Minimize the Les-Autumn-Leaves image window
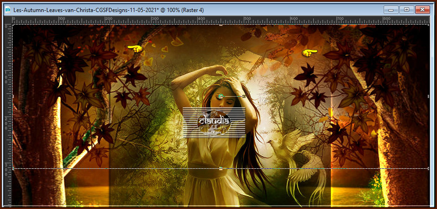The width and height of the screenshot is (437, 209). (391, 10)
